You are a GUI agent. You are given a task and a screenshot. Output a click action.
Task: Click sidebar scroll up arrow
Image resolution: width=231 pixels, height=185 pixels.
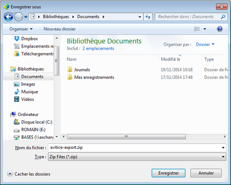(57, 38)
